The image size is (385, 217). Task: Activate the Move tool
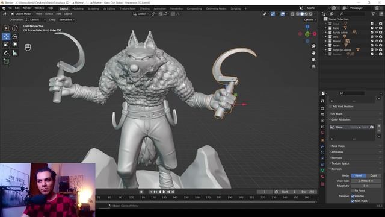(x=7, y=36)
